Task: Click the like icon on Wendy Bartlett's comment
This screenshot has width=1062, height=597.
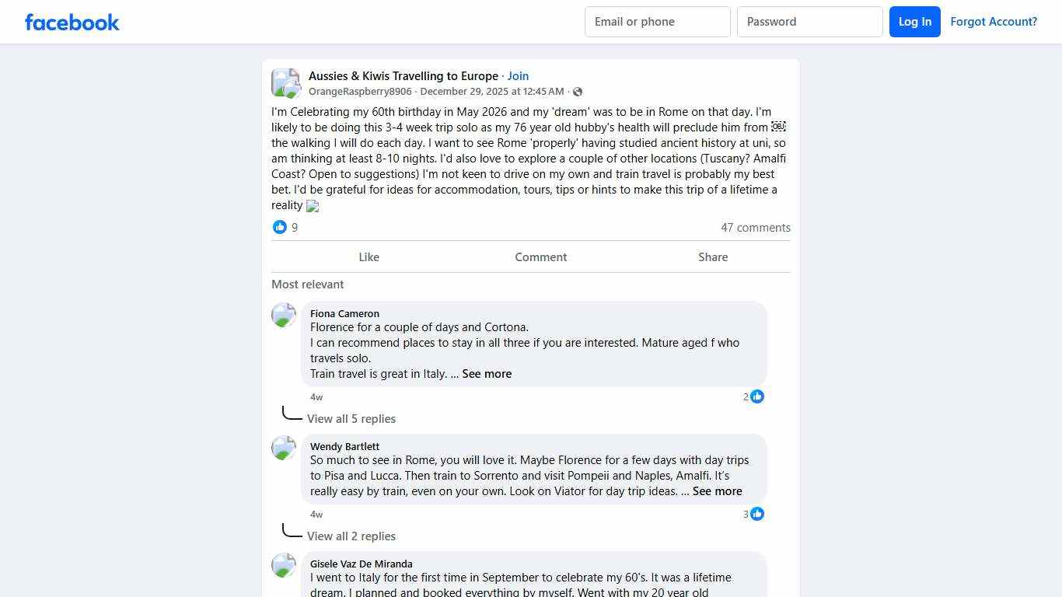Action: [757, 514]
